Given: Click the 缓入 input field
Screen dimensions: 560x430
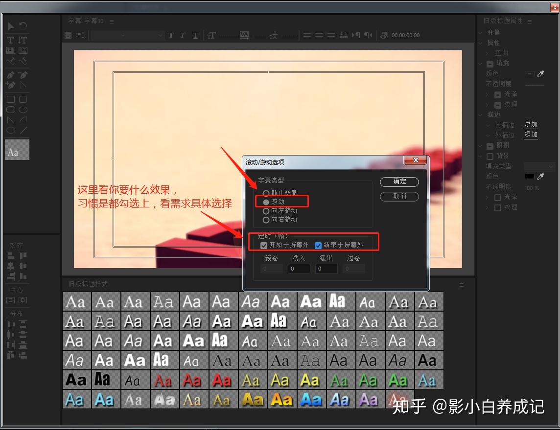Looking at the screenshot, I should point(299,269).
